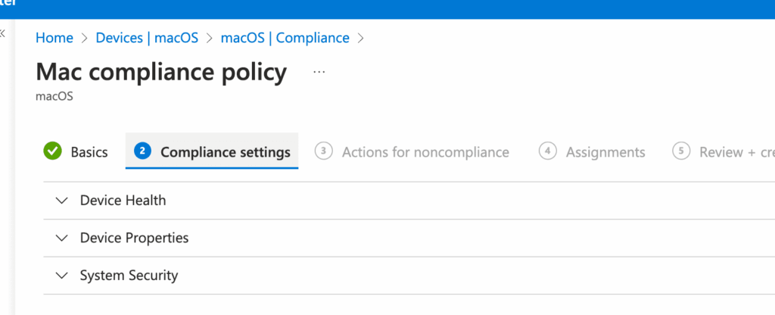
Task: Click the green checkmark icon next to Basics
Action: [52, 151]
